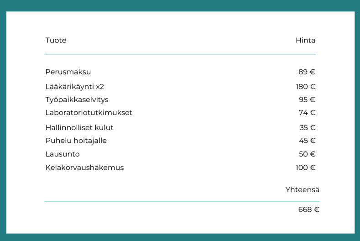Screen dimensions: 360x241
Task: Click the Tuote column header
Action: click(56, 40)
